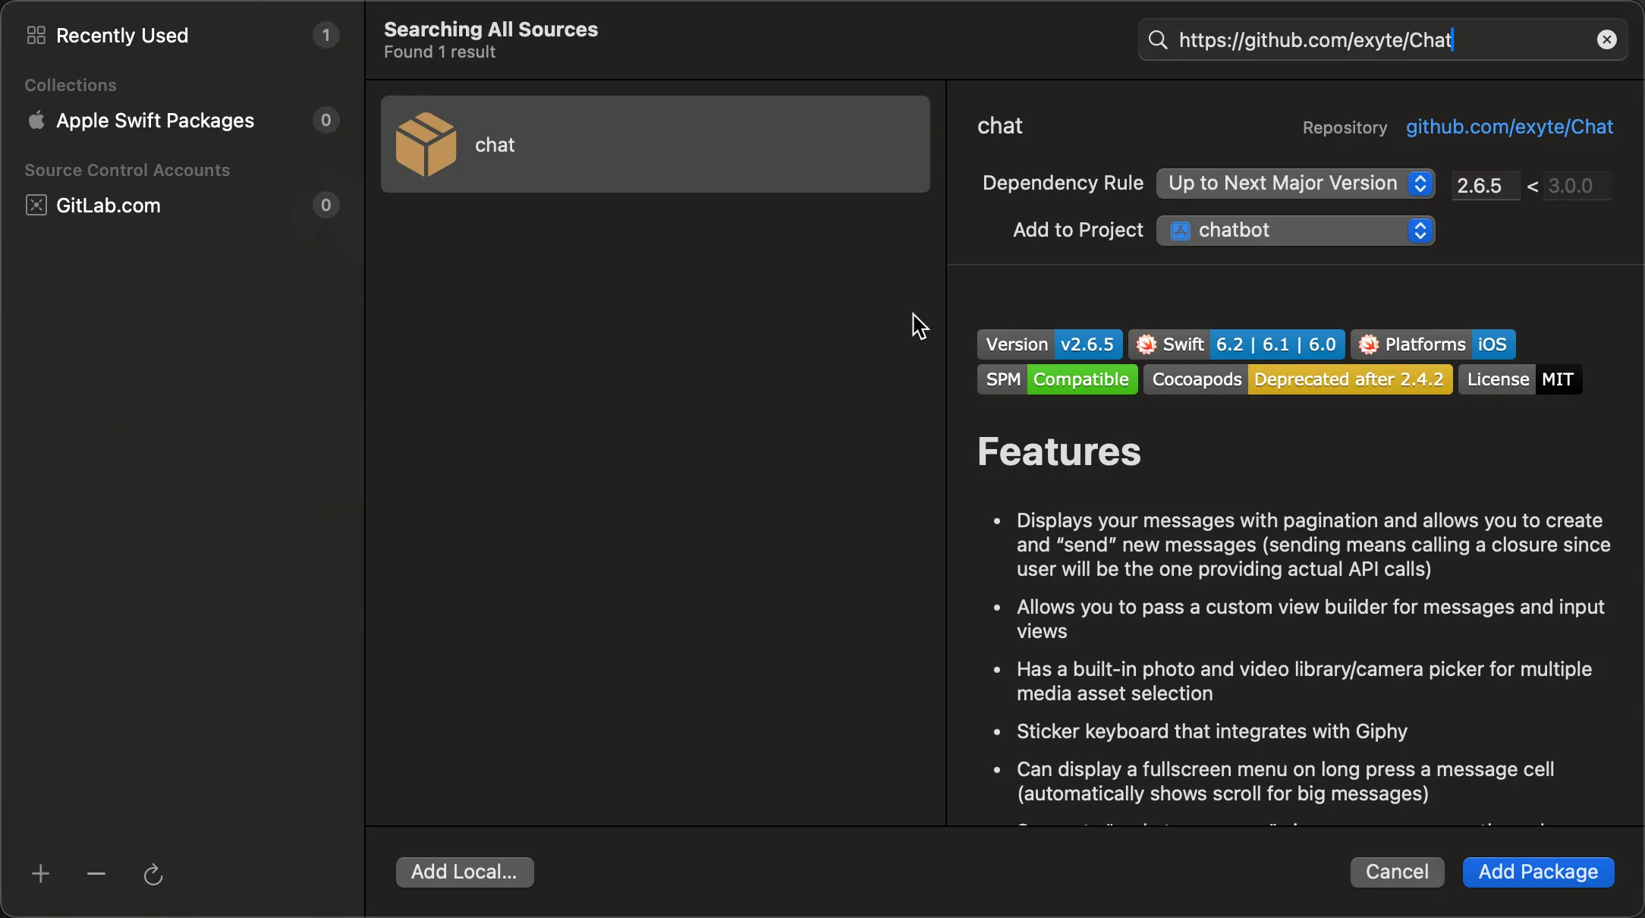Open the Dependency Rule dropdown
Image resolution: width=1645 pixels, height=918 pixels.
pyautogui.click(x=1295, y=184)
